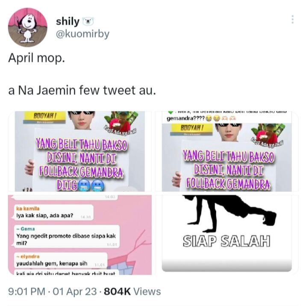Click 'a Na Jaemin few tweet au.' text

point(82,91)
